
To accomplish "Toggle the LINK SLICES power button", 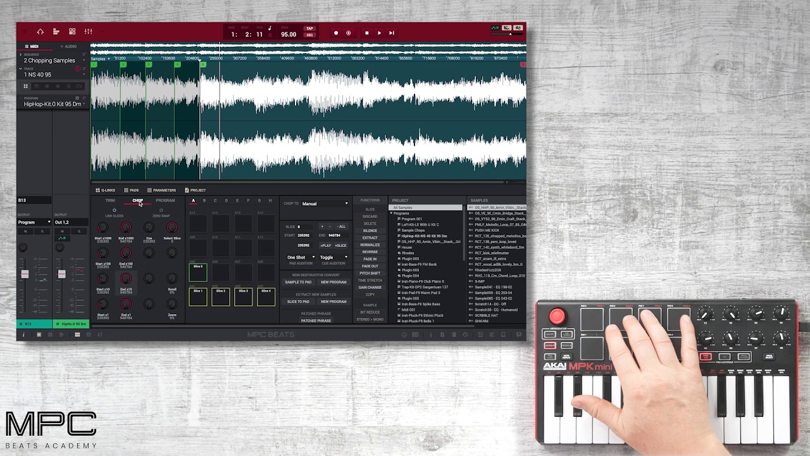I will [x=115, y=210].
